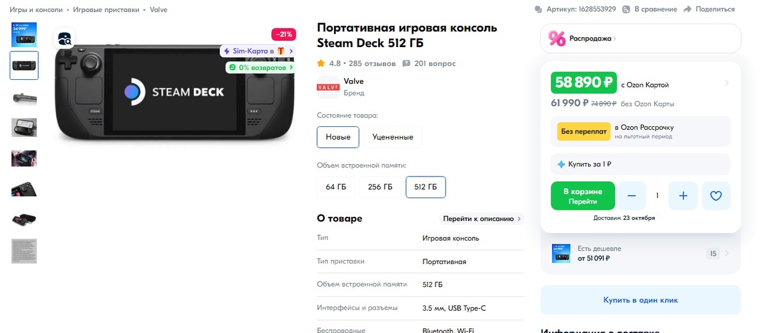Click the compare icon near В сравнение
This screenshot has width=773, height=333.
[626, 9]
